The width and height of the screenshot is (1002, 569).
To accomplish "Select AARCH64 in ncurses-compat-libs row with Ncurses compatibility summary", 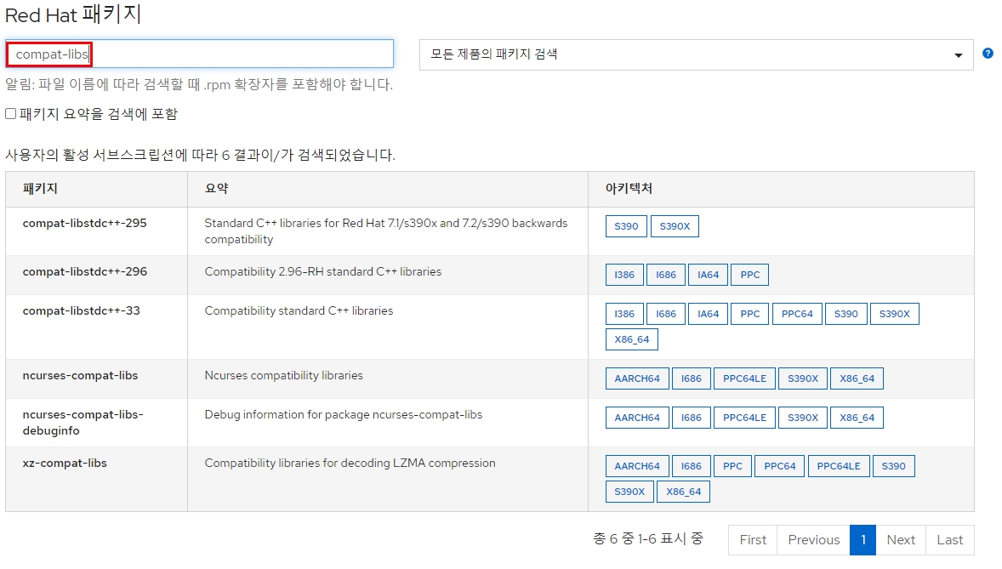I will (x=637, y=378).
